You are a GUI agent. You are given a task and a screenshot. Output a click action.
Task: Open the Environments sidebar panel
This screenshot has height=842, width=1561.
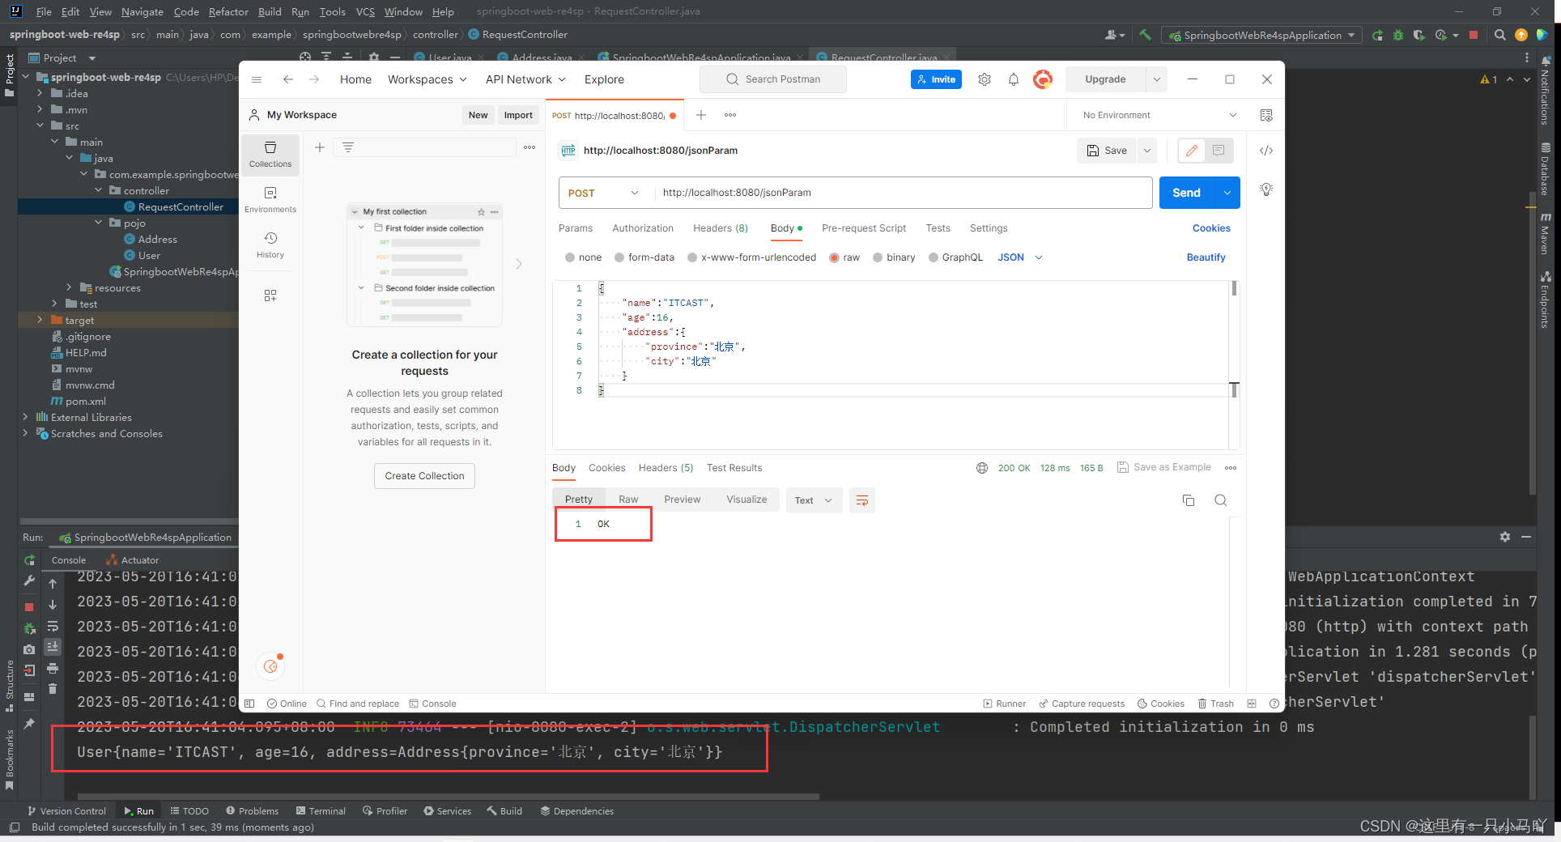pyautogui.click(x=270, y=199)
